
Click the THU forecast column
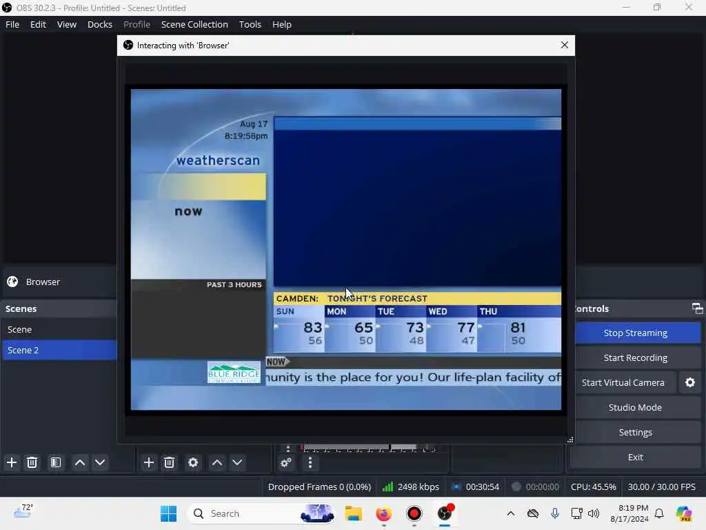(x=519, y=329)
